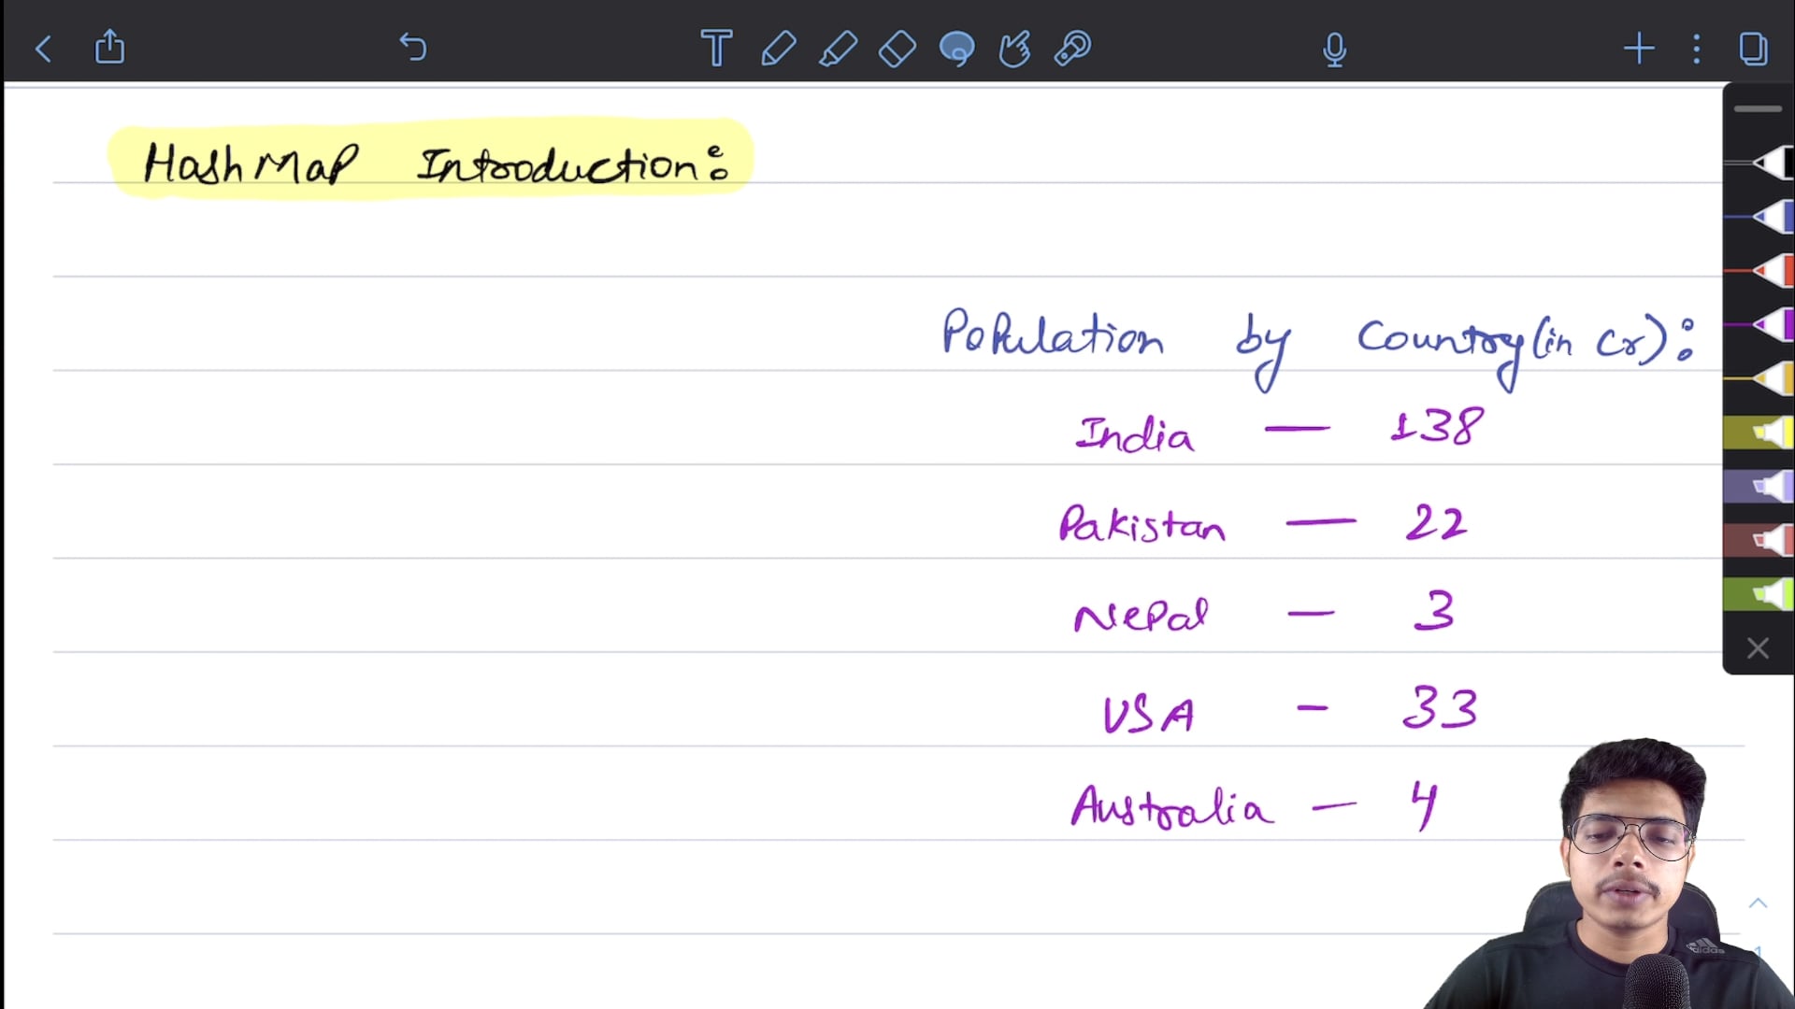Navigate back to previous screen

click(x=43, y=48)
